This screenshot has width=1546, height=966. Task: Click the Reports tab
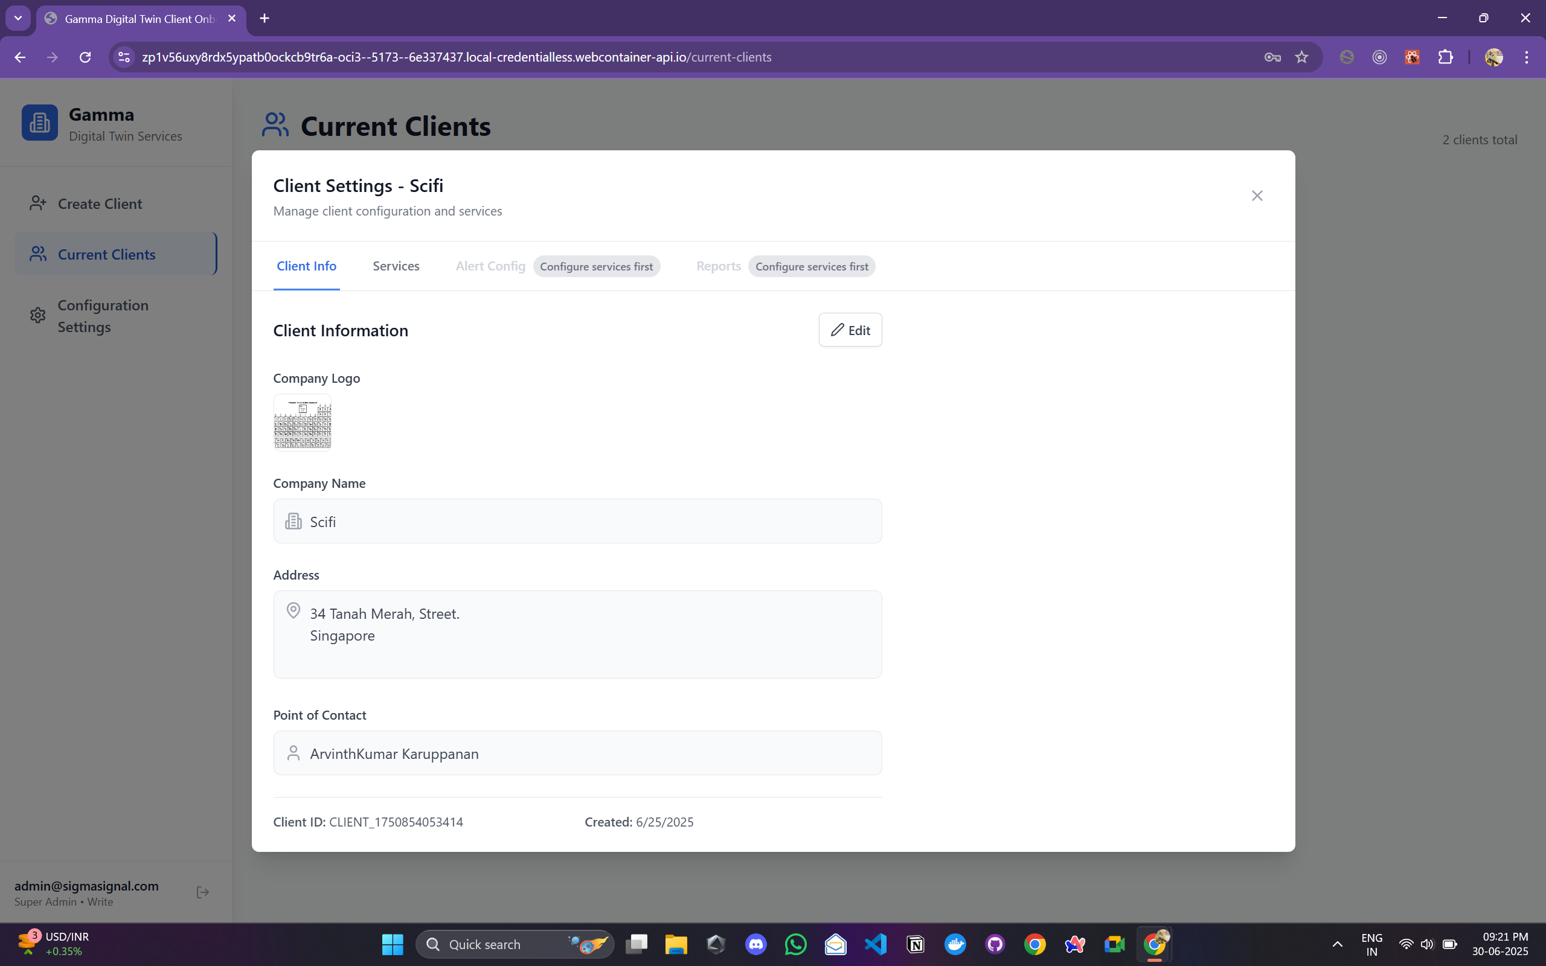[x=718, y=266]
